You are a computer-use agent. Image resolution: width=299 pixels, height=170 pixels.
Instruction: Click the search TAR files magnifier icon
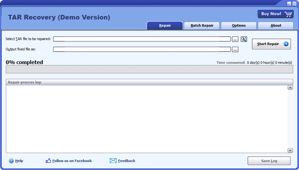[x=244, y=39]
